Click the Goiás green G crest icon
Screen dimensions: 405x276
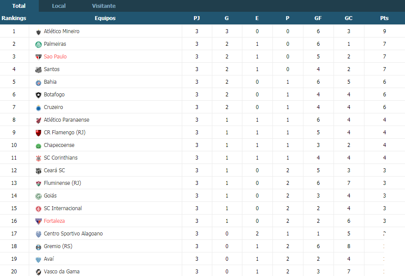tap(38, 196)
